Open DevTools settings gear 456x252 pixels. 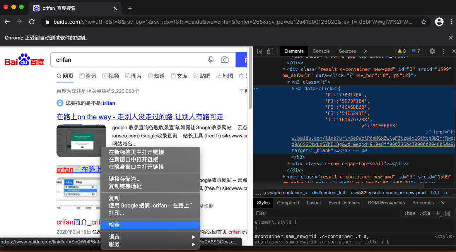click(x=432, y=51)
